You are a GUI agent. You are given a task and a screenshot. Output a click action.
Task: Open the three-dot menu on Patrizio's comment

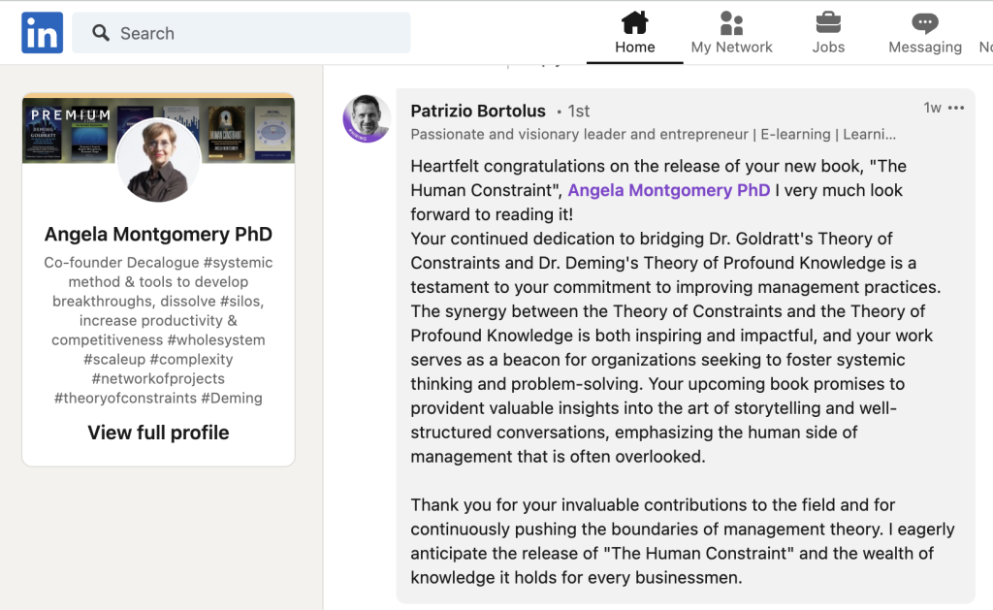coord(956,108)
